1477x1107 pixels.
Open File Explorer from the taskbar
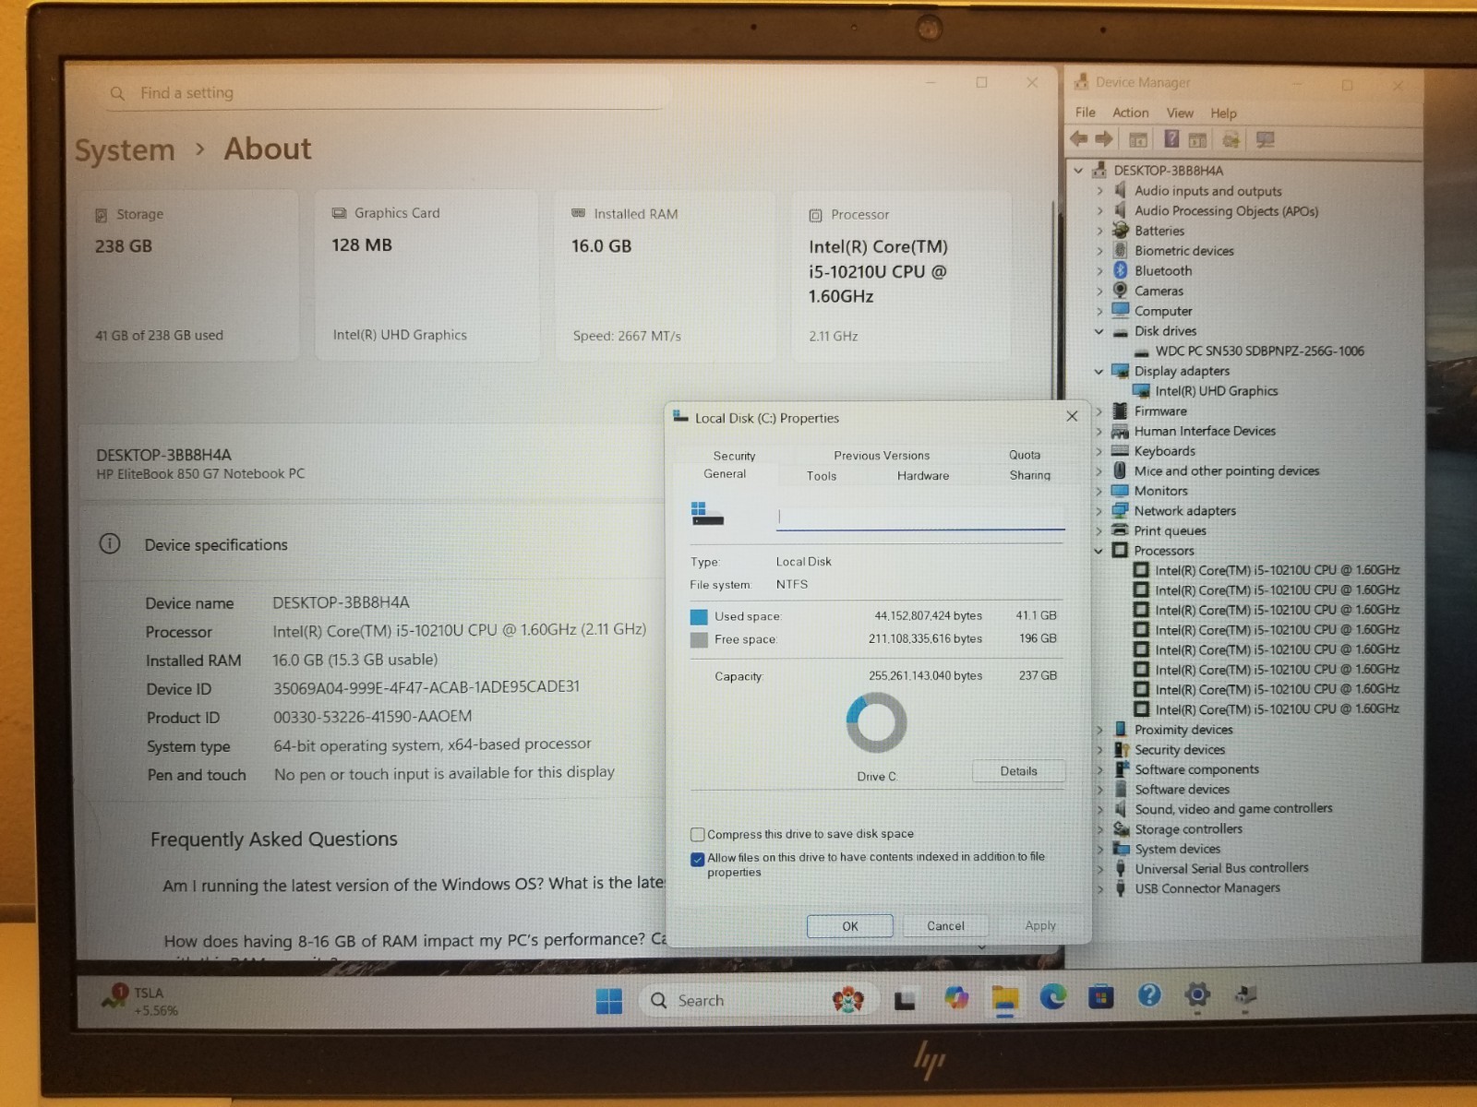pyautogui.click(x=1004, y=998)
